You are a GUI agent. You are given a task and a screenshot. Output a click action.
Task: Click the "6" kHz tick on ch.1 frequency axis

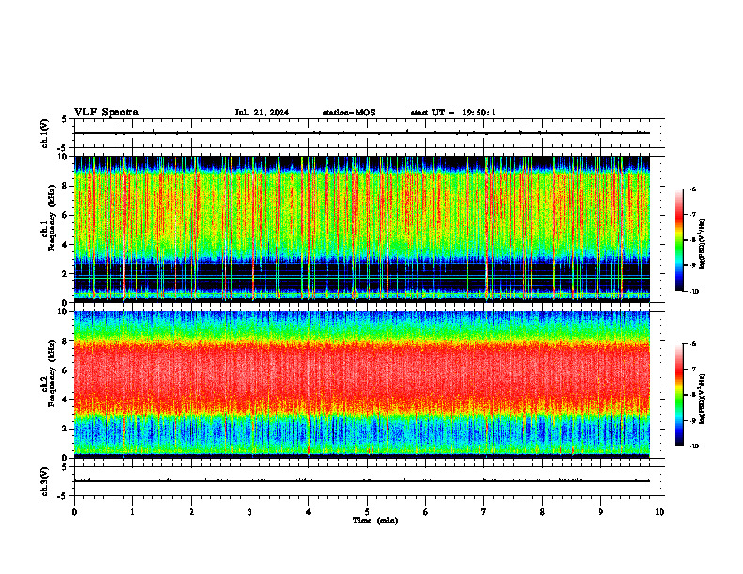[65, 215]
